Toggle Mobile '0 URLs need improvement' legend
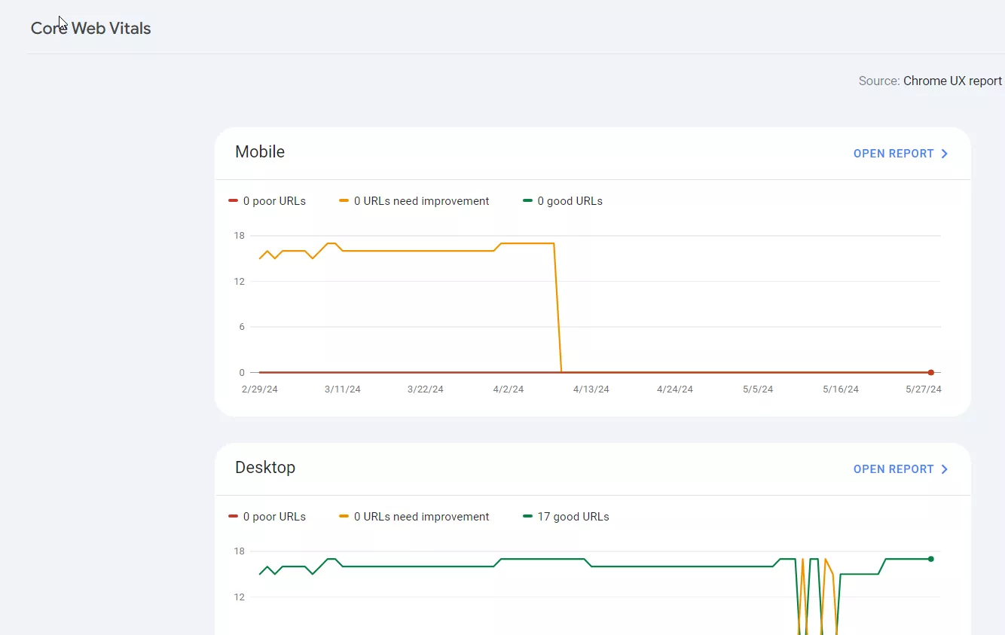1005x635 pixels. pyautogui.click(x=414, y=201)
